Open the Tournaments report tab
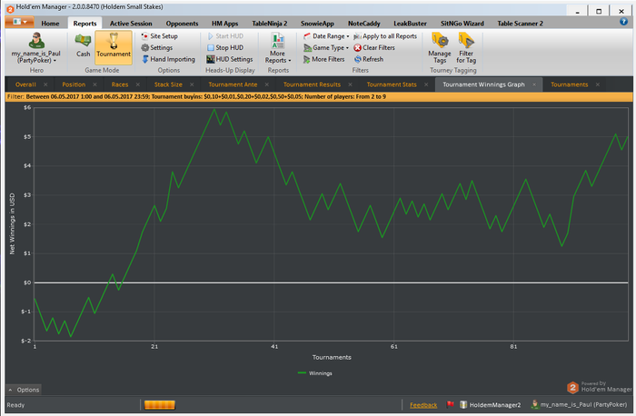 click(569, 84)
